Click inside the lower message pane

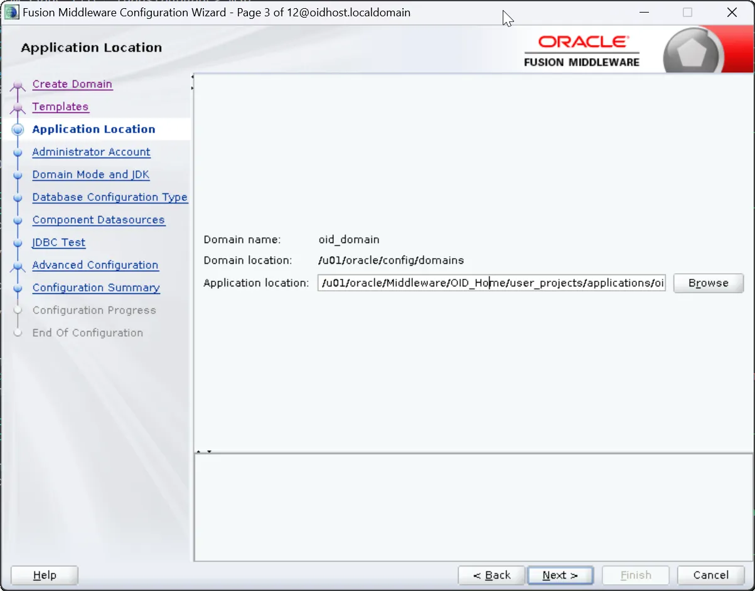[x=473, y=507]
